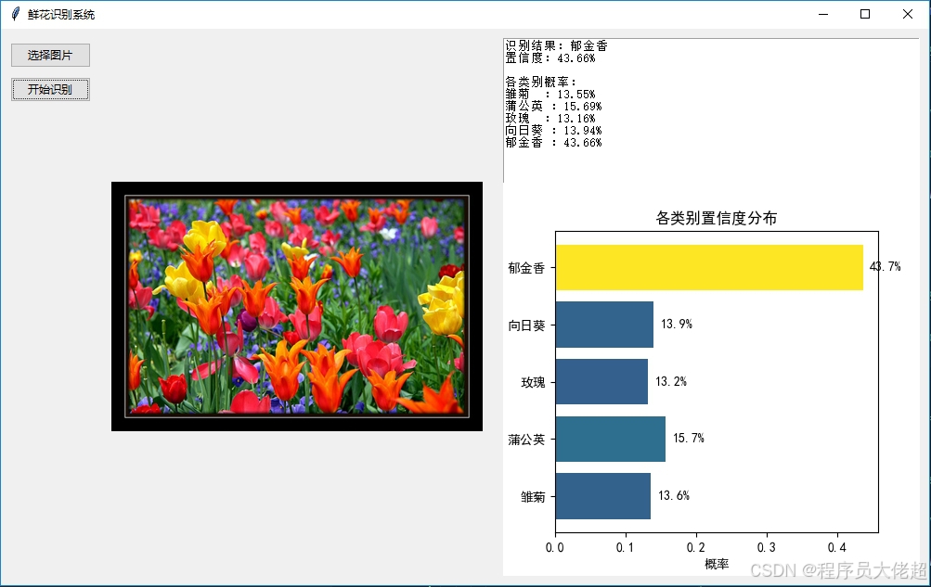Click the 0.2 x-axis tick label
This screenshot has width=931, height=587.
[696, 547]
